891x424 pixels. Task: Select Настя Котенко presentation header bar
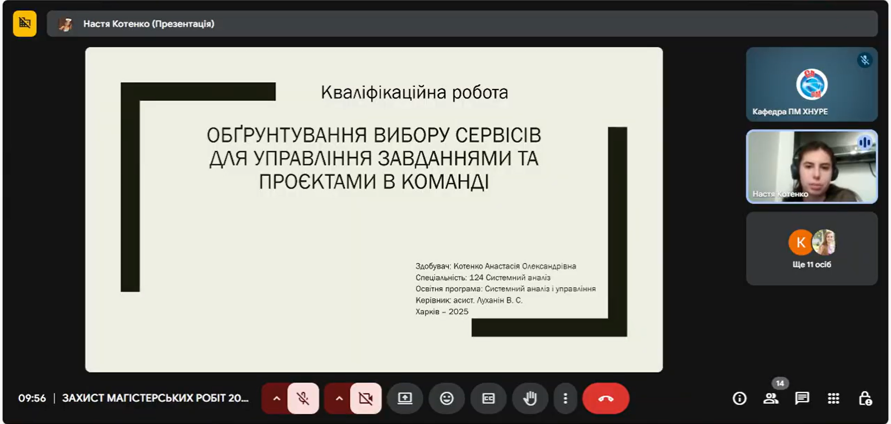[x=462, y=24]
